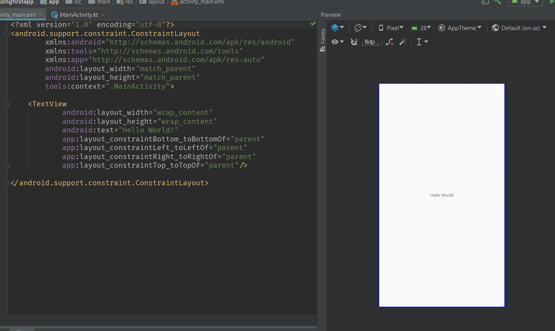The image size is (555, 331).
Task: Collapse the ConstraintLayout root element fold marker
Action: (x=7, y=34)
